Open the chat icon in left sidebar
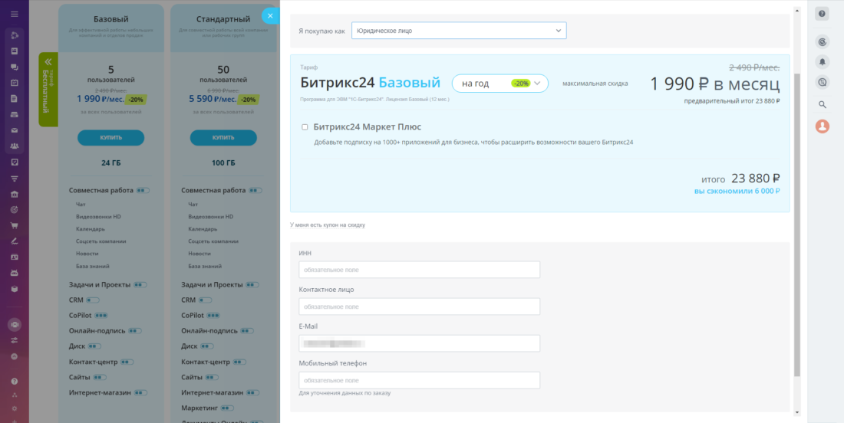The image size is (844, 423). (x=15, y=67)
